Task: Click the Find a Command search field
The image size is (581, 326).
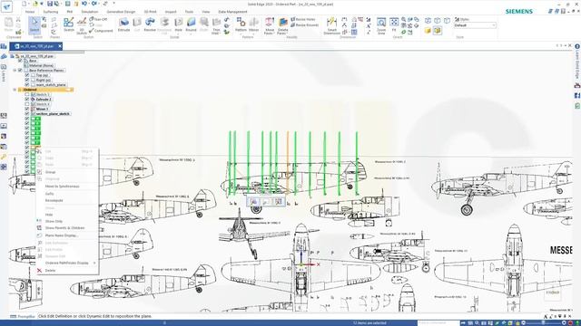Action: tap(438, 323)
